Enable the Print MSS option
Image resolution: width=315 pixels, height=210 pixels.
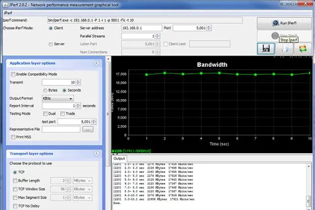pos(13,137)
